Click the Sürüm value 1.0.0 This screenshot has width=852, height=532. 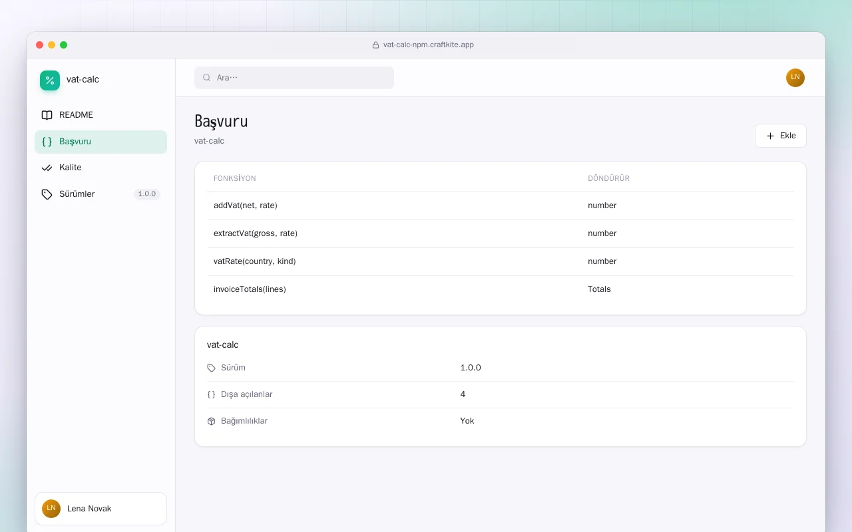pyautogui.click(x=471, y=368)
